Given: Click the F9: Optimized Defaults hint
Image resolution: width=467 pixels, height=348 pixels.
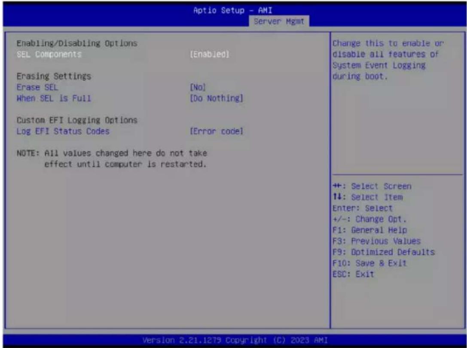Looking at the screenshot, I should tap(384, 252).
